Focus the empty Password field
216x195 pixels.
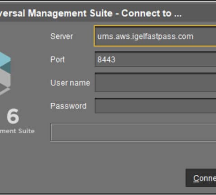(156, 105)
